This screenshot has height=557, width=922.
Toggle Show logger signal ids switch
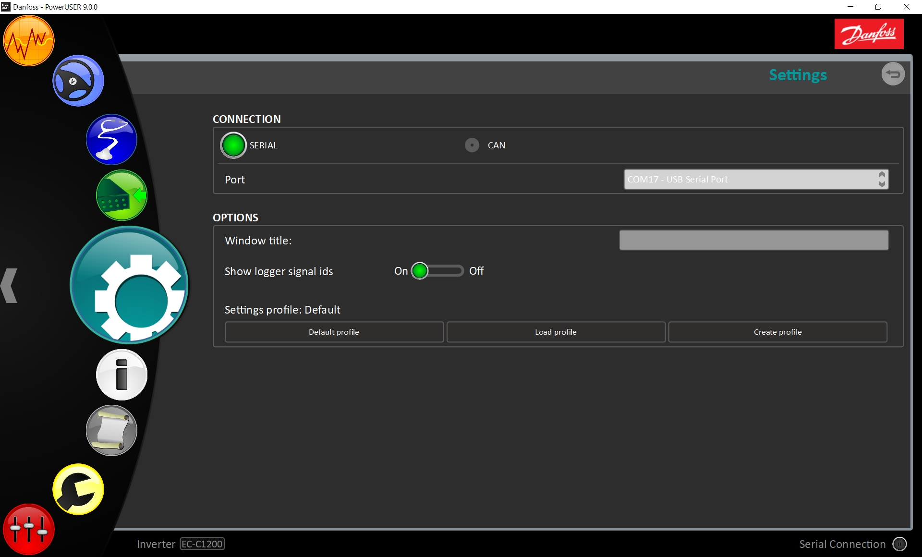437,271
